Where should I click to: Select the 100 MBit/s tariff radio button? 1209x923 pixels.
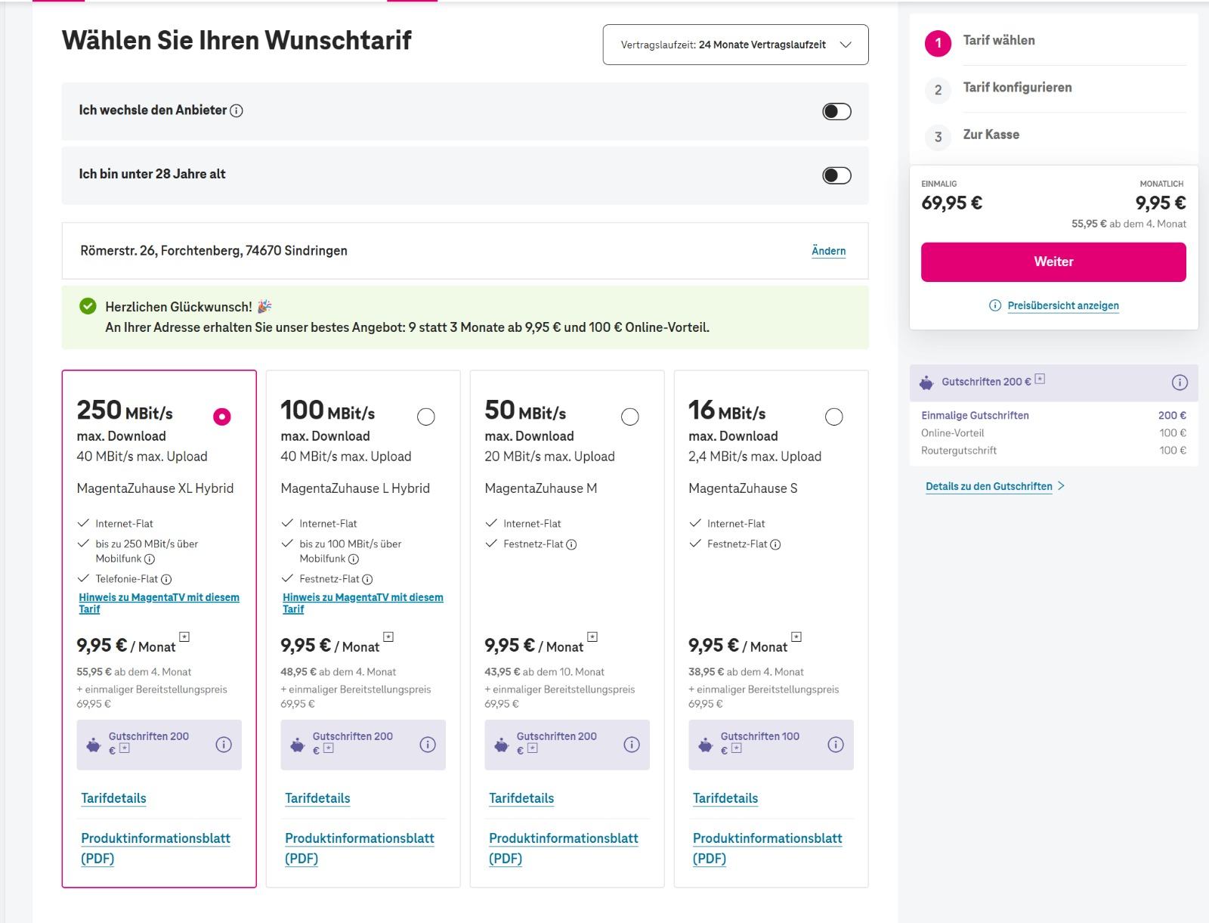click(426, 417)
